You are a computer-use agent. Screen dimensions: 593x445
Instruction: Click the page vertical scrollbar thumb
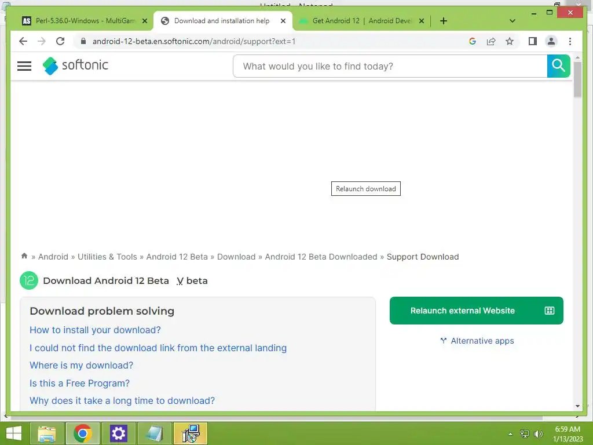point(577,79)
